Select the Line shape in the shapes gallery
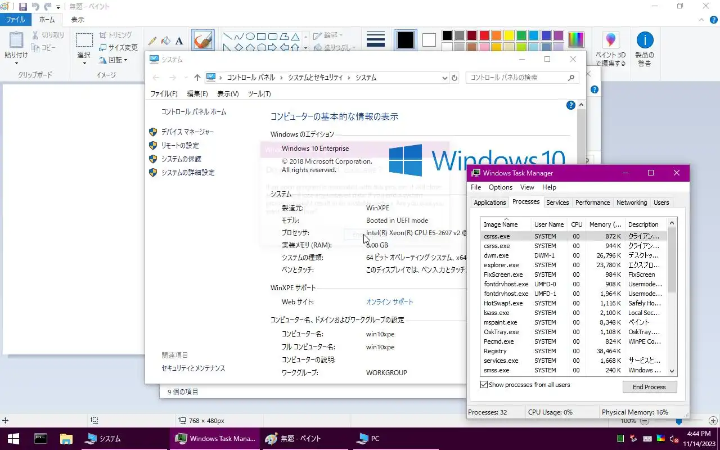720x450 pixels. click(x=228, y=37)
